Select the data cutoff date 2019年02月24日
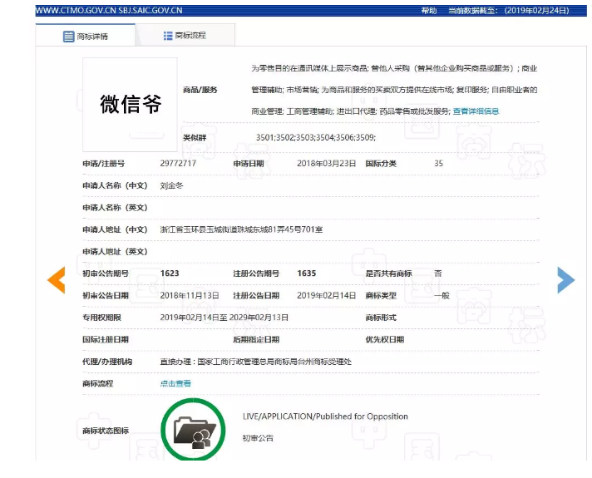 coord(537,11)
